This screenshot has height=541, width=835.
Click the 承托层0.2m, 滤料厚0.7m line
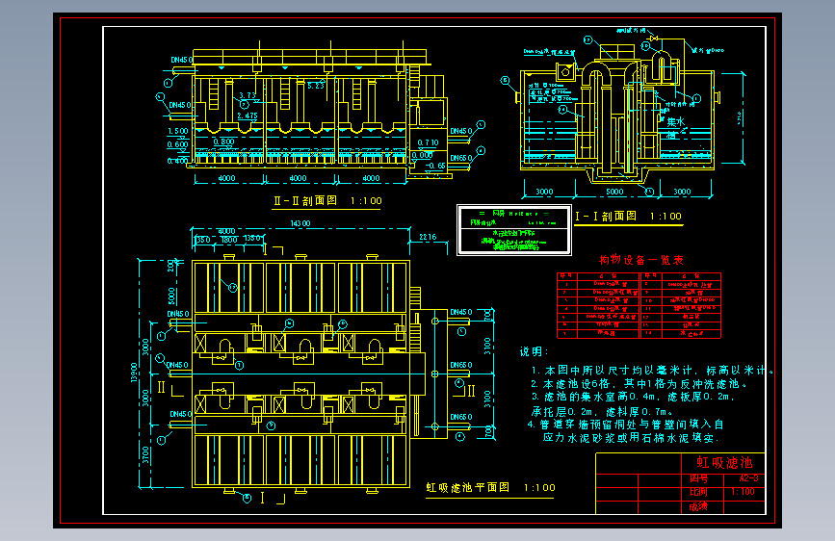[x=602, y=412]
